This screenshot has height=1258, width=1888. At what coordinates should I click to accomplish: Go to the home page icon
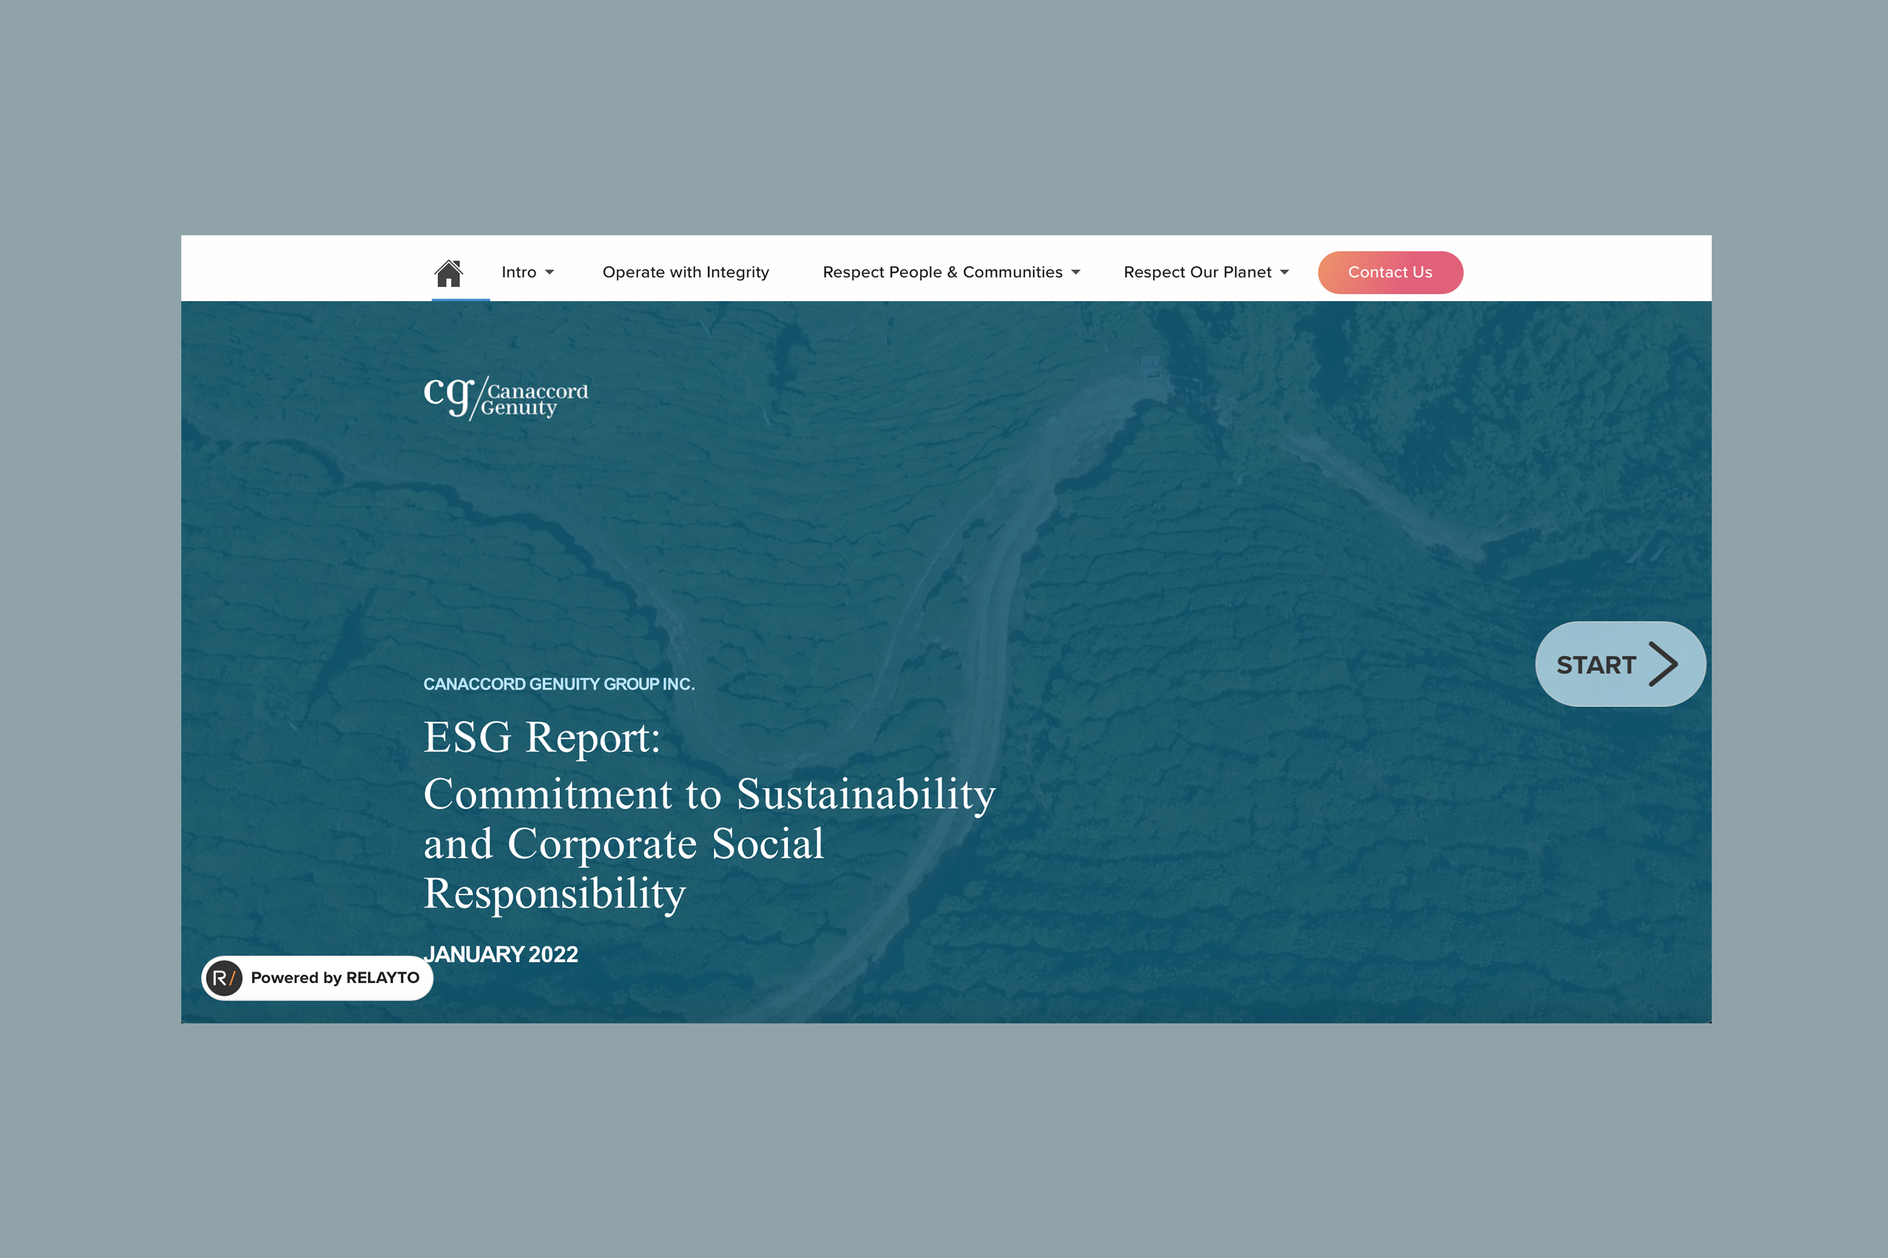[449, 273]
